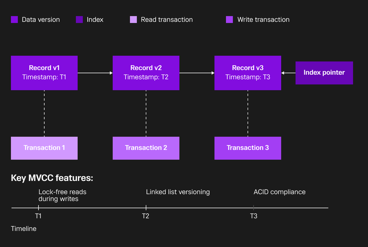
Task: Select the Index pointer box
Action: (x=324, y=73)
